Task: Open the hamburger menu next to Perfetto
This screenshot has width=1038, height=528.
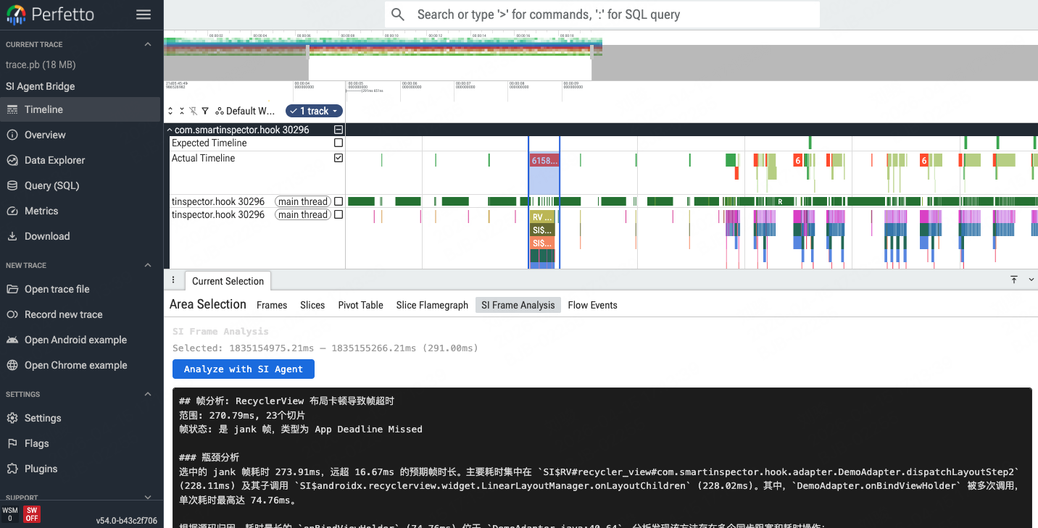Action: (143, 14)
